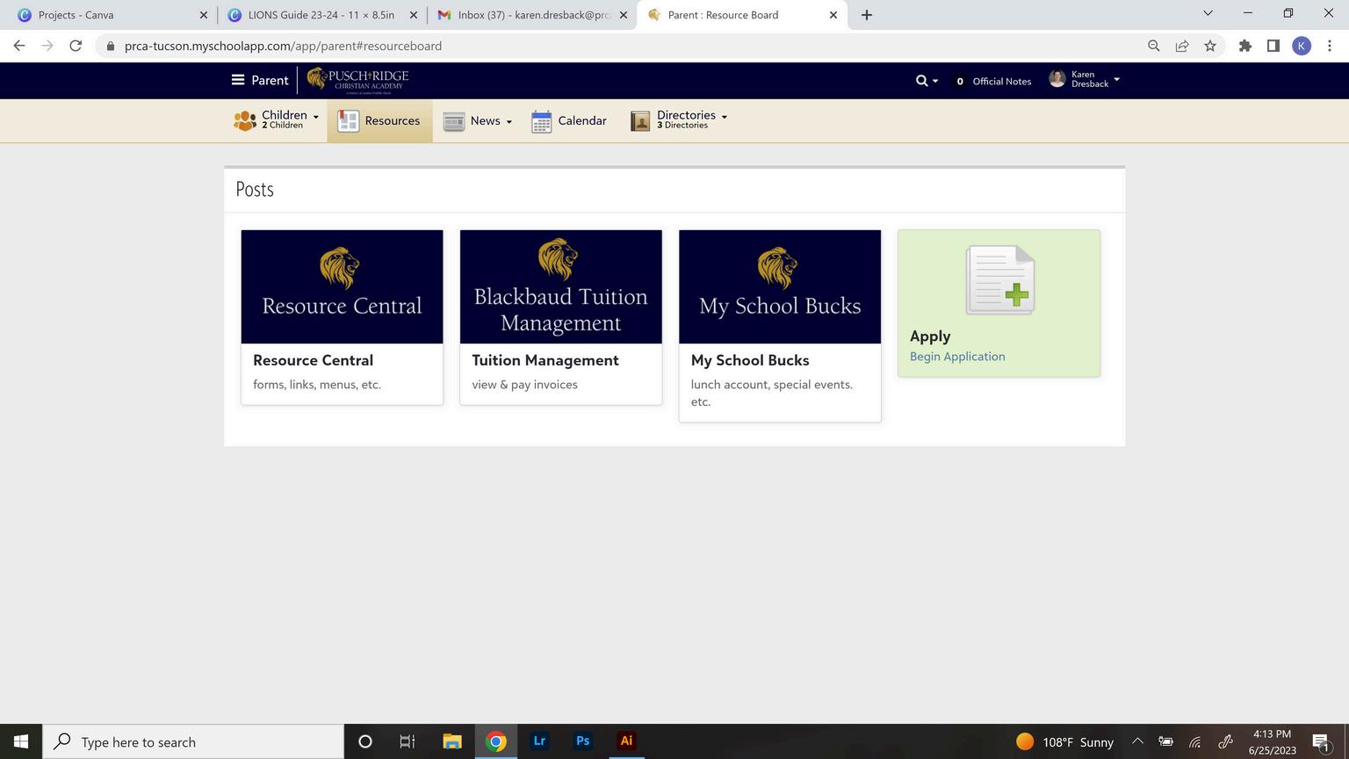Expand the search options caret
Image resolution: width=1349 pixels, height=759 pixels.
(935, 82)
